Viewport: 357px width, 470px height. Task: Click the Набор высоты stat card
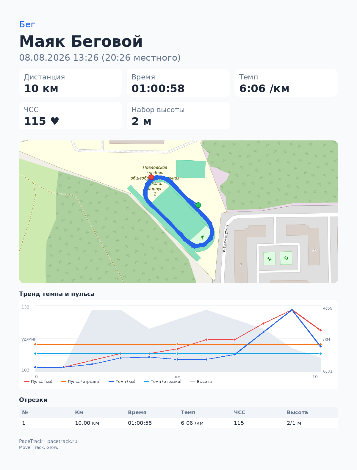178,116
